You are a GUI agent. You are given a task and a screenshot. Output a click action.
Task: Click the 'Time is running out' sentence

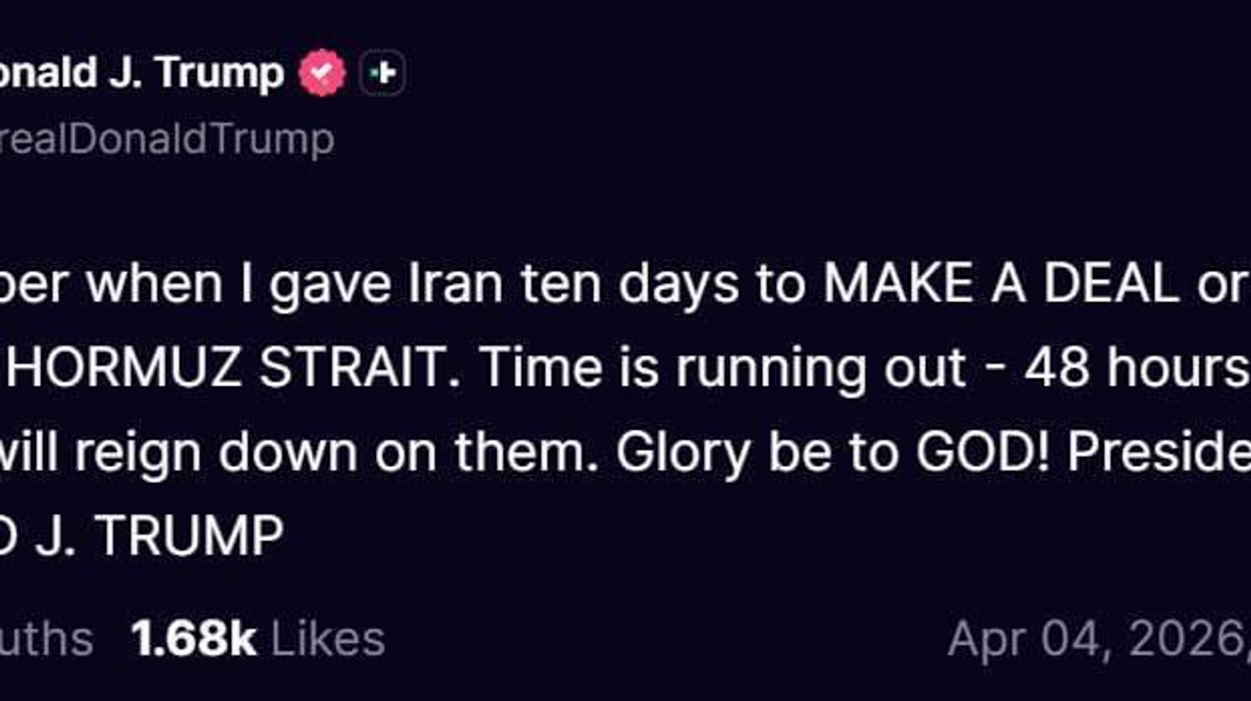(x=723, y=368)
